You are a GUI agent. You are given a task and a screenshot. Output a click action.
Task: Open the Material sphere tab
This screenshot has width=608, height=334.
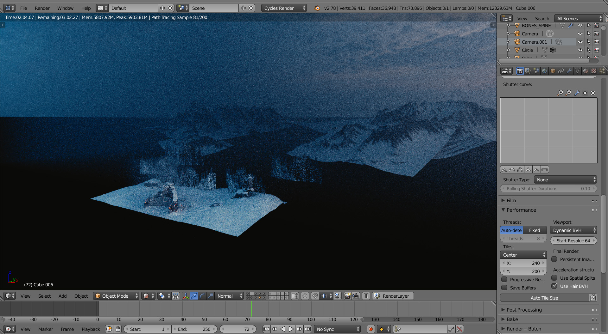(586, 71)
